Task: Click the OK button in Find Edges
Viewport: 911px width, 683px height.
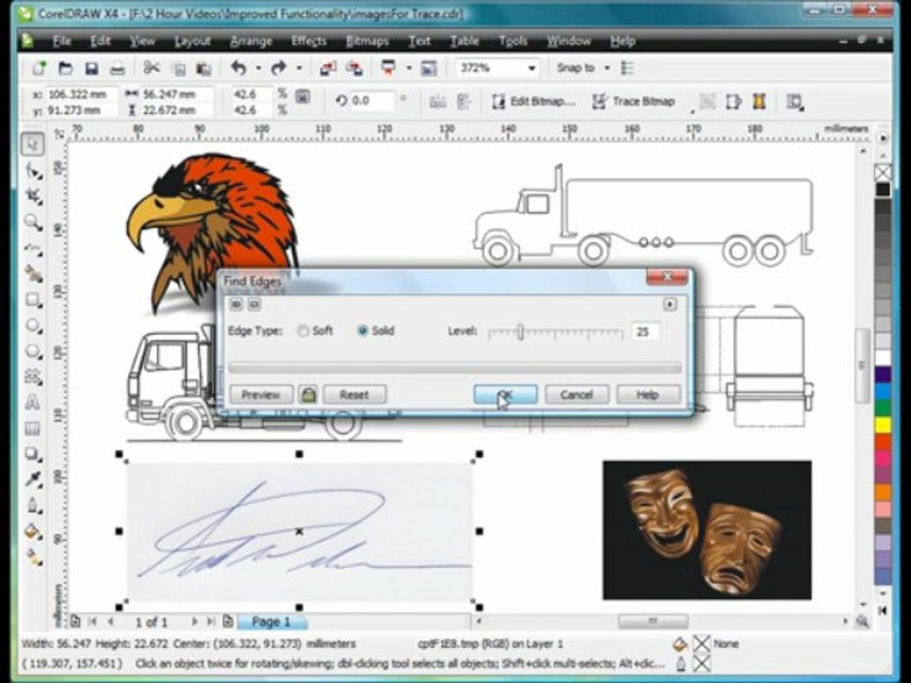Action: pyautogui.click(x=505, y=395)
